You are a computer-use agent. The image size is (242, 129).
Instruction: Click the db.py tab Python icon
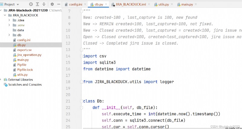(92, 5)
